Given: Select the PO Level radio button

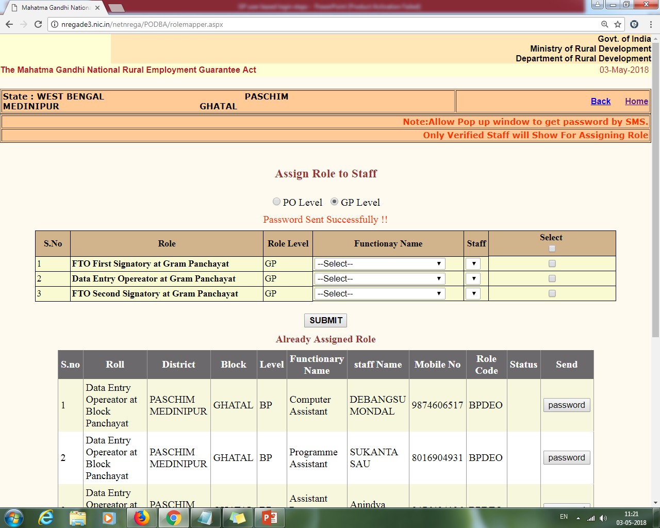Looking at the screenshot, I should 277,202.
